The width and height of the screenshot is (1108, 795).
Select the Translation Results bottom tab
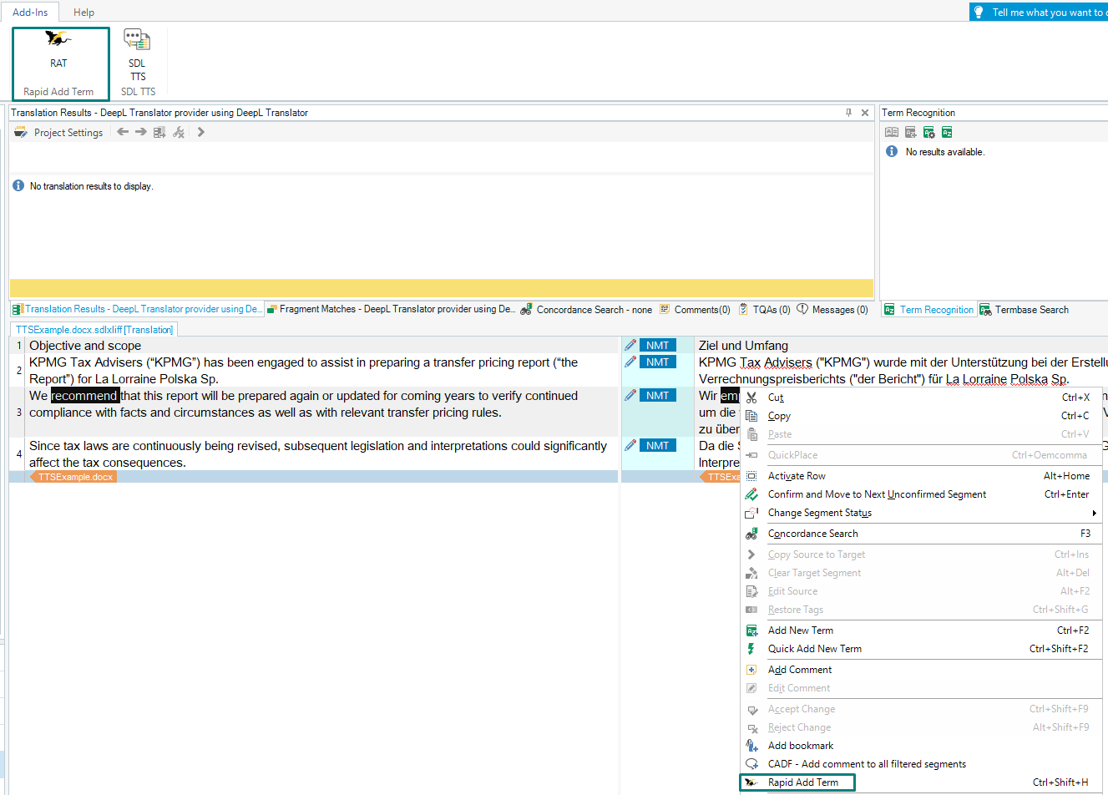[137, 309]
